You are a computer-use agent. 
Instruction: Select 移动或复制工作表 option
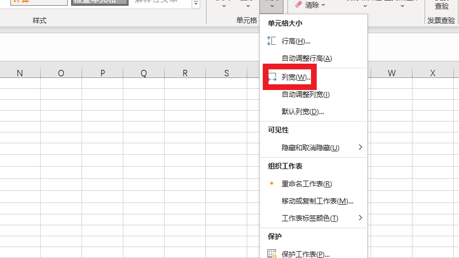point(317,201)
